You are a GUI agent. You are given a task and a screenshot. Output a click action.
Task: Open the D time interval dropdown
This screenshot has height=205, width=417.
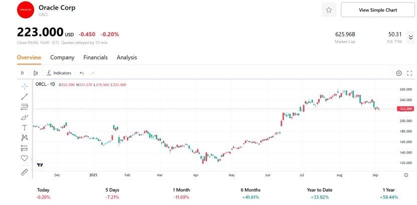[x=22, y=73]
